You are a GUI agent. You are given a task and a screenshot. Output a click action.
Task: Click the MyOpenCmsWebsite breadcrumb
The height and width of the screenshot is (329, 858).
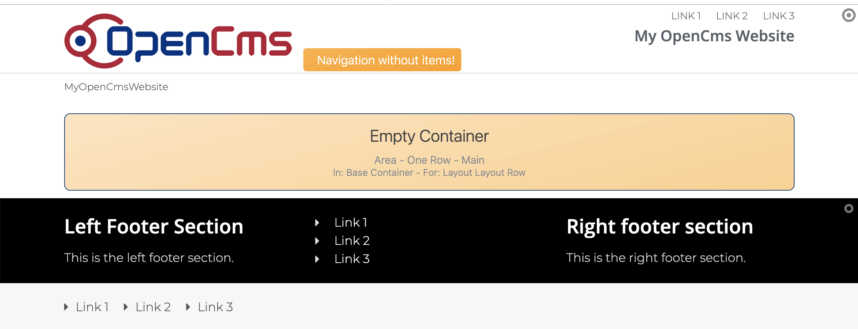(116, 87)
